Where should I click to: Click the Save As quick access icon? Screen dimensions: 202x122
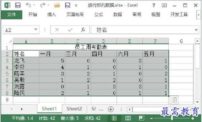(x=68, y=5)
